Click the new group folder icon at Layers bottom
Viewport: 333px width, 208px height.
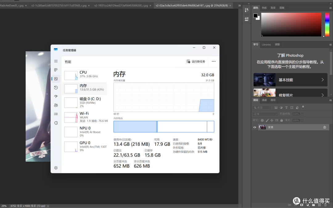click(x=314, y=205)
